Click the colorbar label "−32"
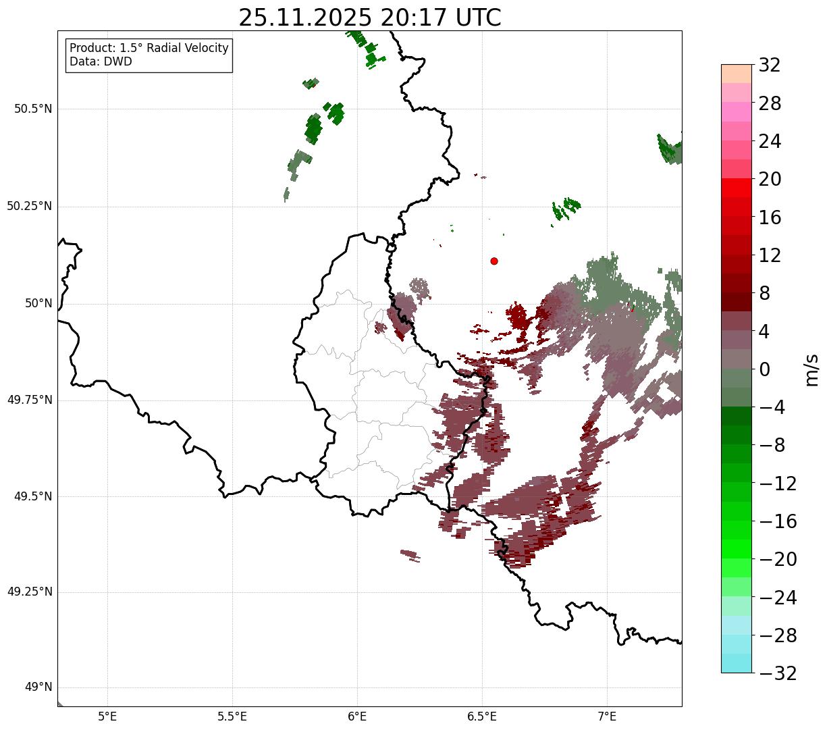This screenshot has width=827, height=730. point(778,674)
